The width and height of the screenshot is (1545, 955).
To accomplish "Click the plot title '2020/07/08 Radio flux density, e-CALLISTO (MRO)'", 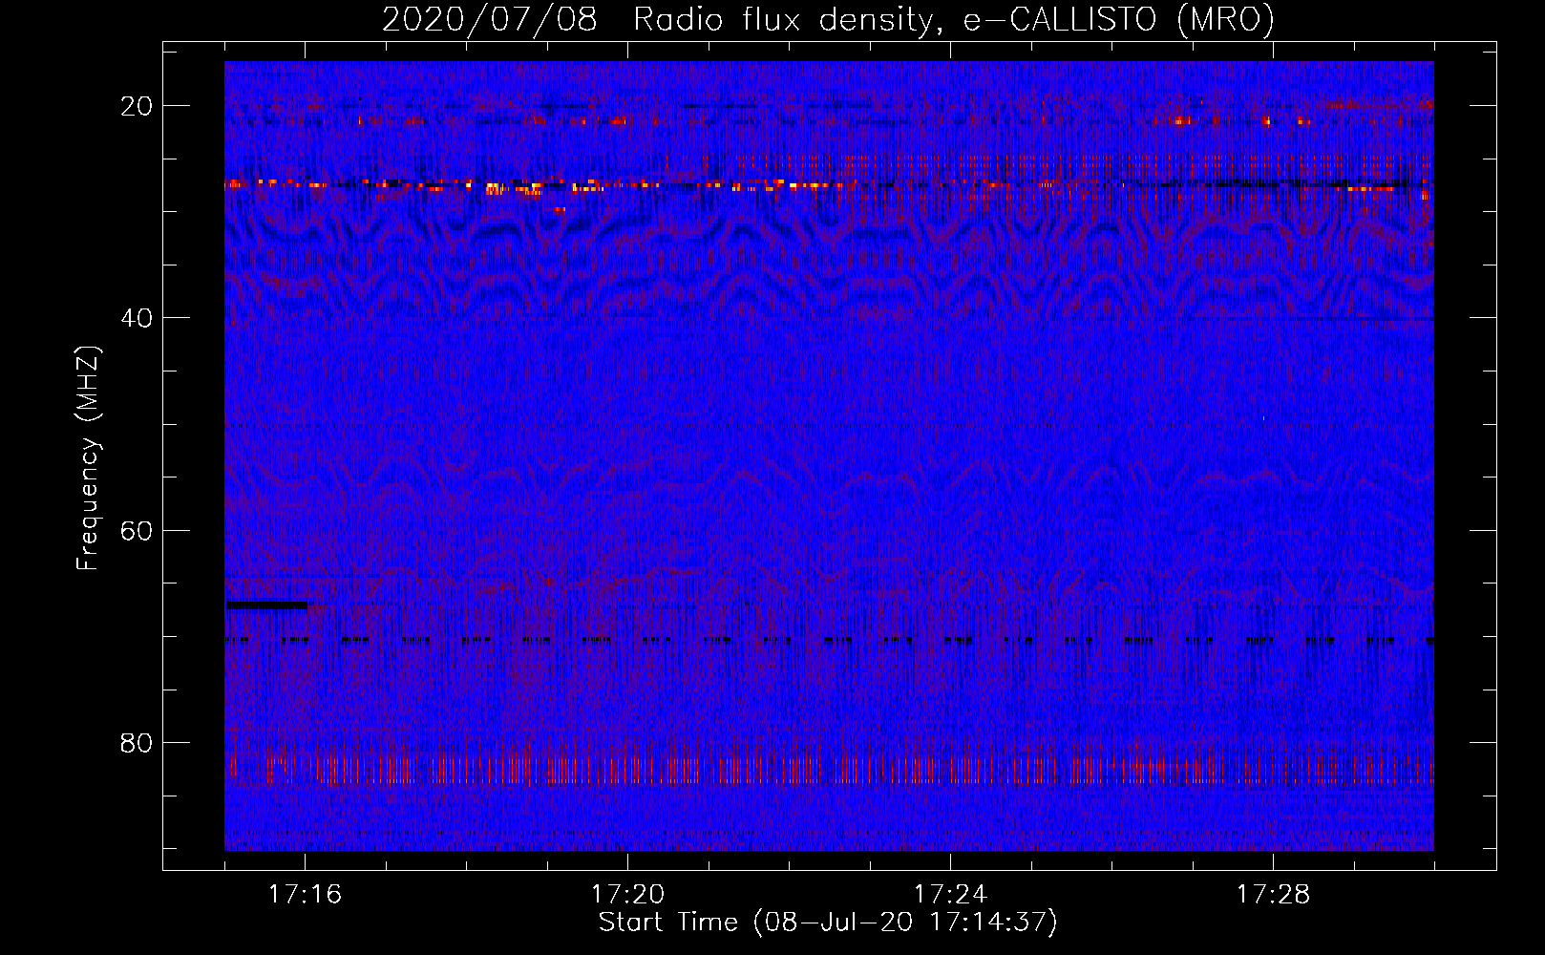I will pos(828,19).
